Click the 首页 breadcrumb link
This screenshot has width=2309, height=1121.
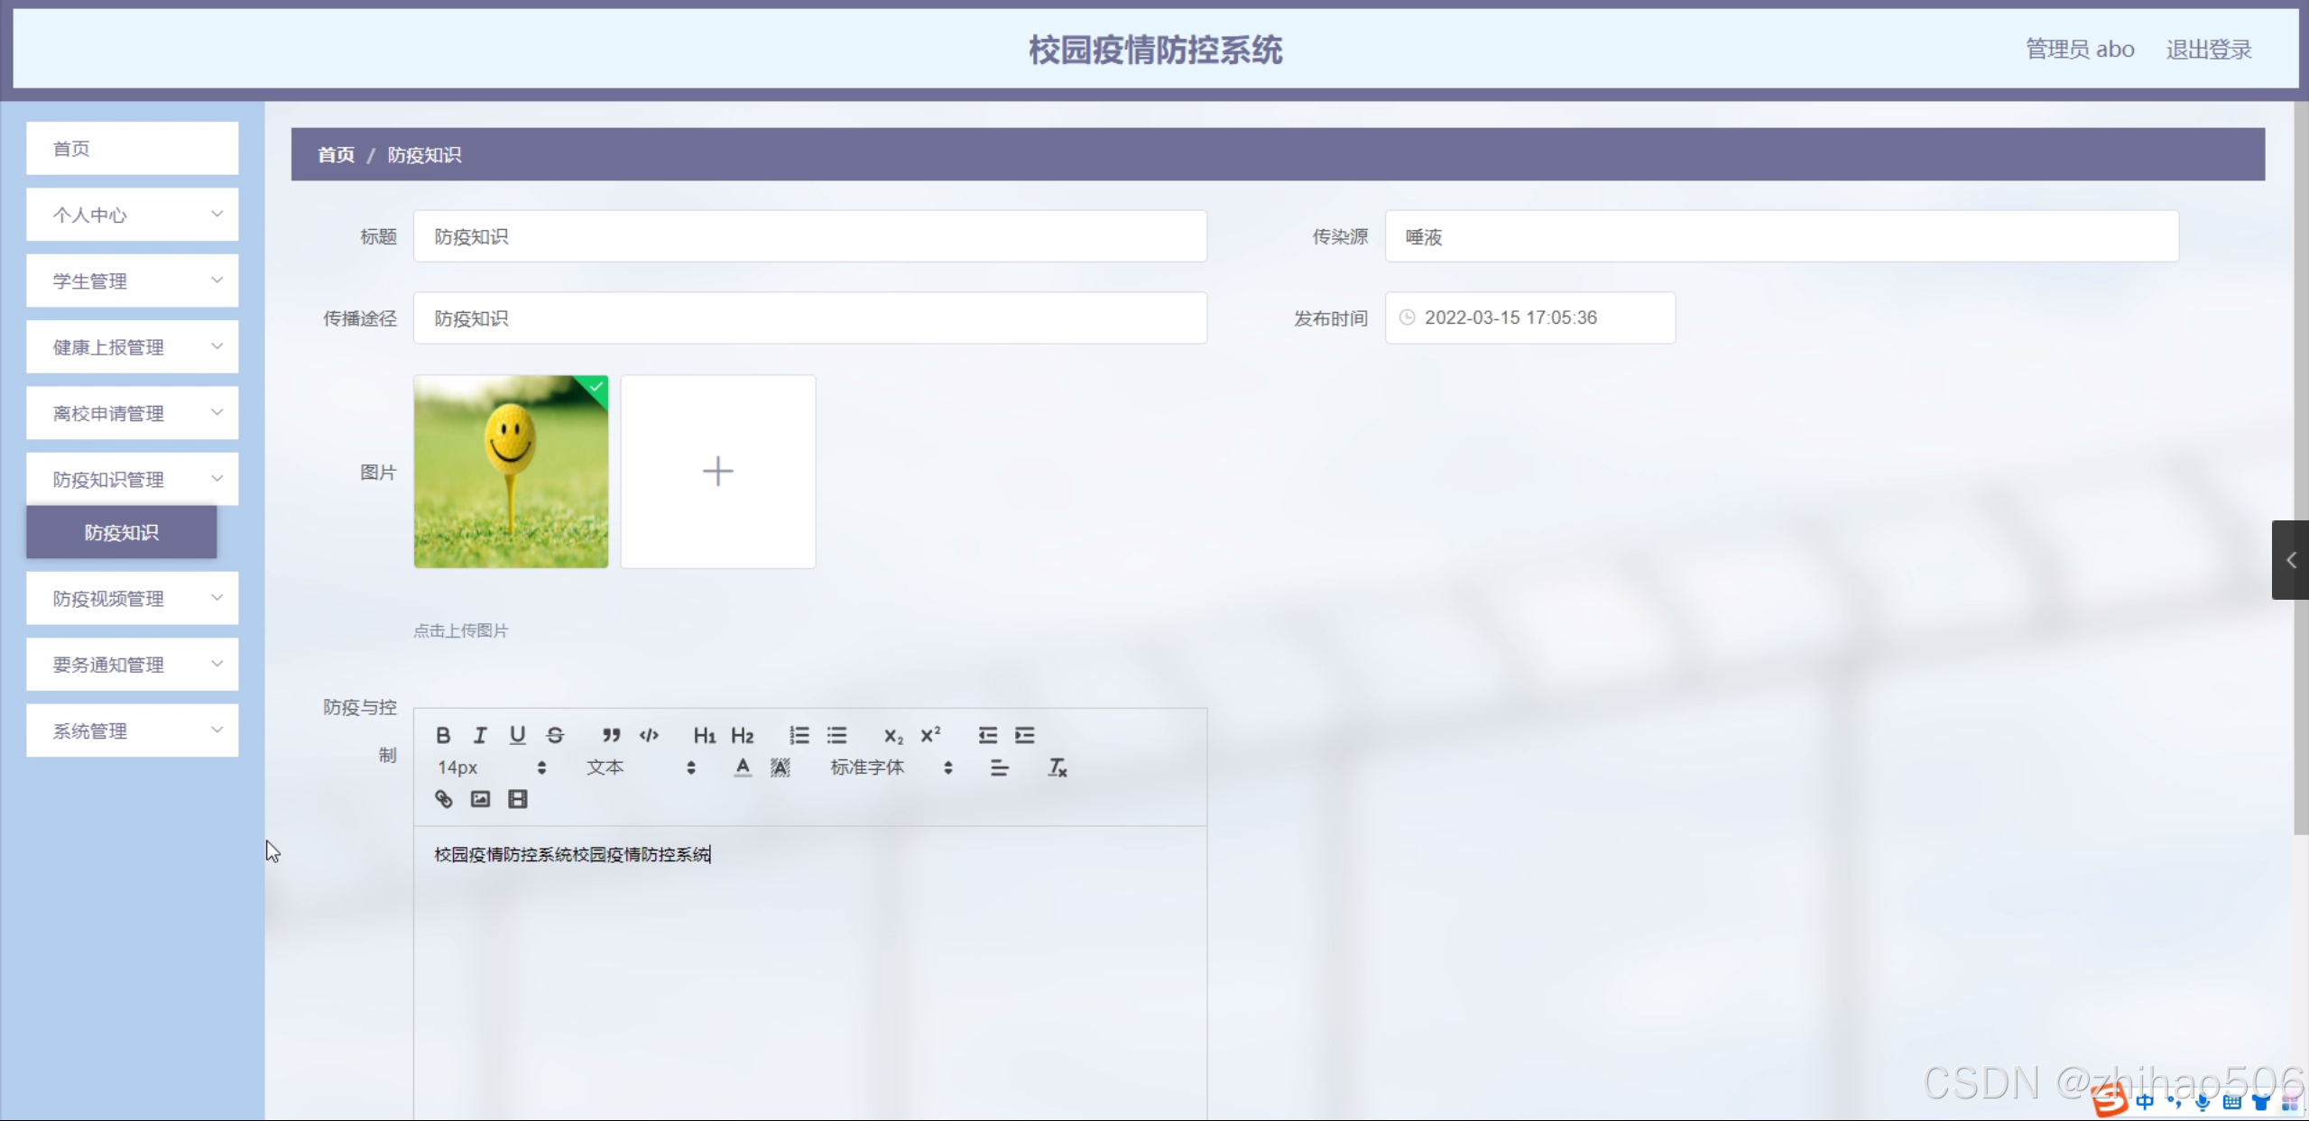point(336,155)
